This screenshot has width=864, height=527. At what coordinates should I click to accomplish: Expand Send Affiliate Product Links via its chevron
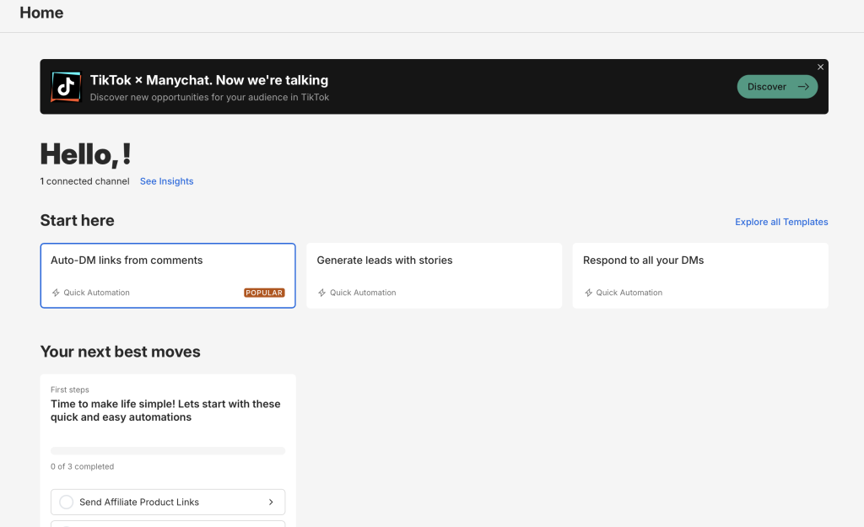click(x=271, y=503)
